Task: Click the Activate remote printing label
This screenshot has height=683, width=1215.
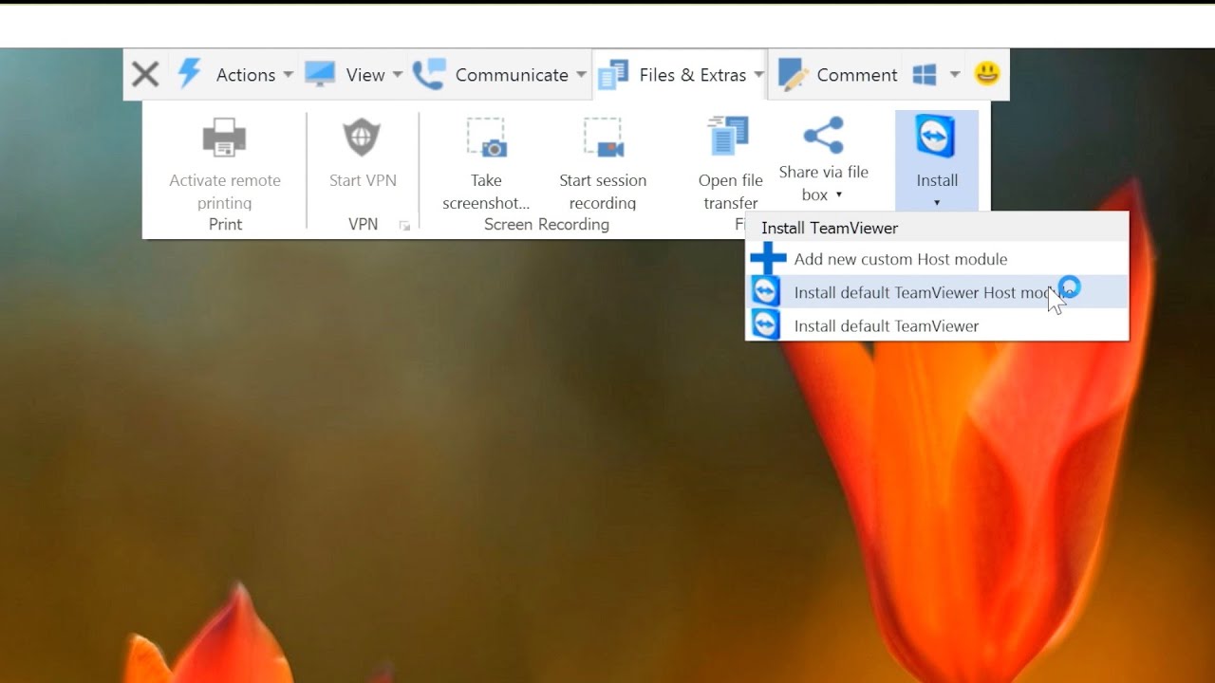Action: (x=225, y=192)
